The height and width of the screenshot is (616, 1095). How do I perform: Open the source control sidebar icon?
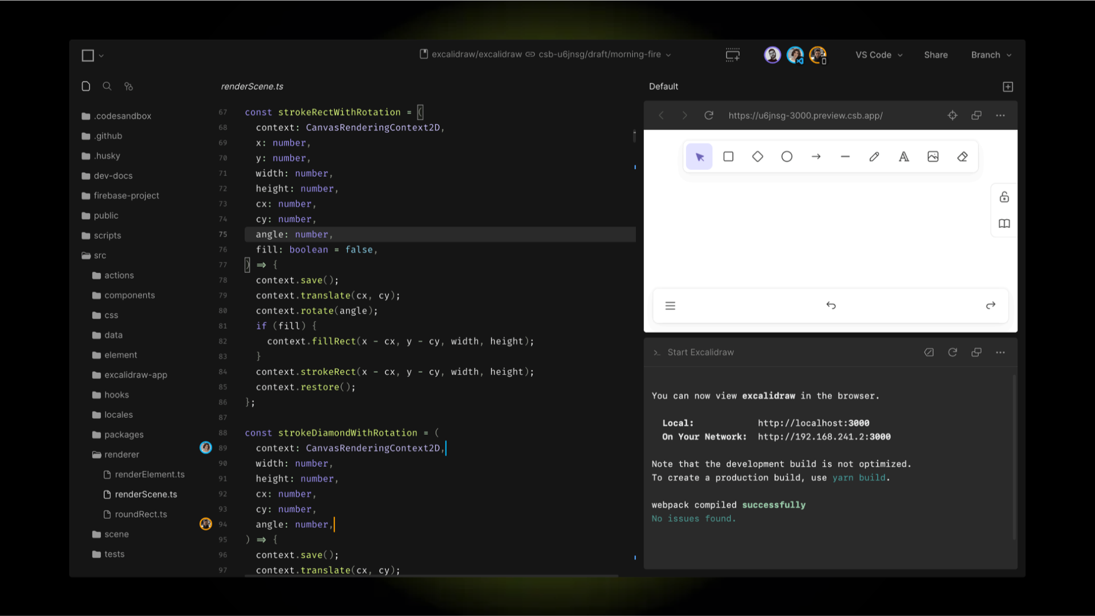click(x=128, y=87)
